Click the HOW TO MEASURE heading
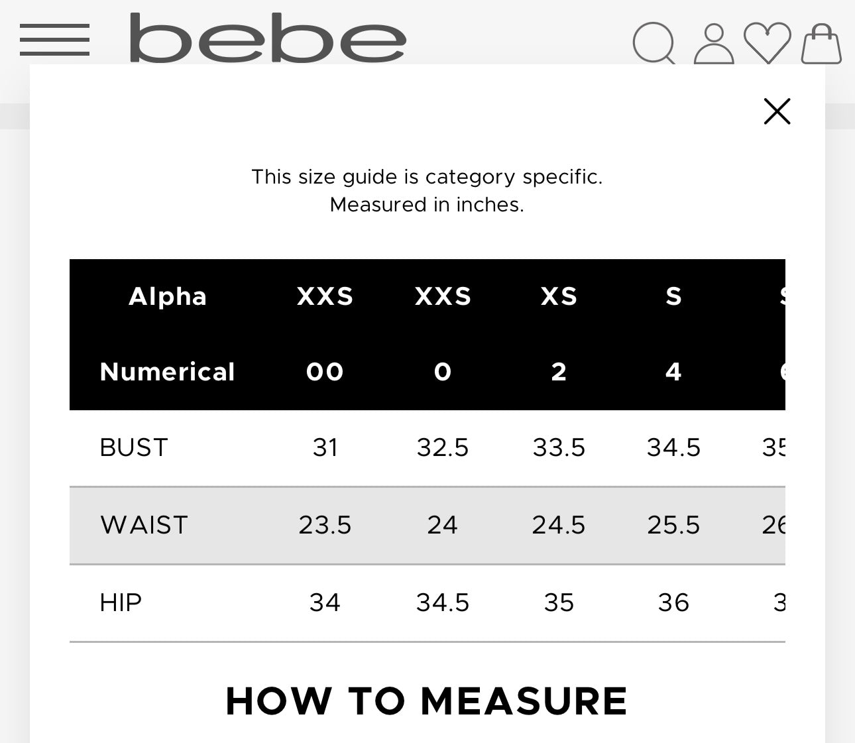855x743 pixels. (x=427, y=701)
